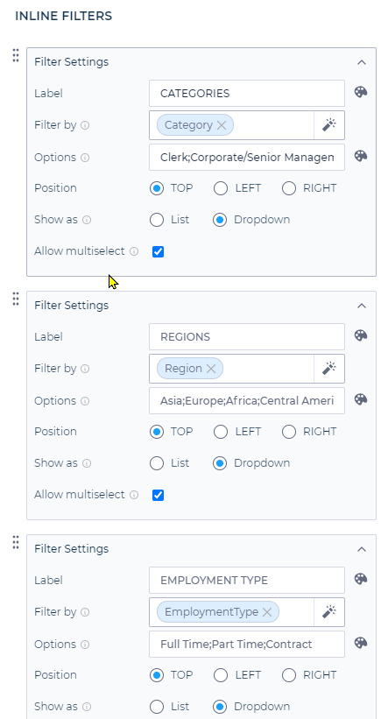Click the Full Time;Part Time;Contract options field

click(x=247, y=645)
